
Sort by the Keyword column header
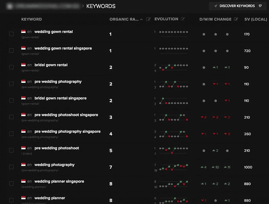click(31, 19)
